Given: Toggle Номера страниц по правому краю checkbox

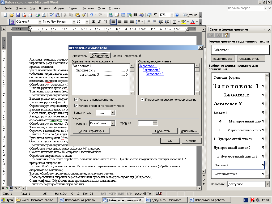Looking at the screenshot, I should pos(76,105).
